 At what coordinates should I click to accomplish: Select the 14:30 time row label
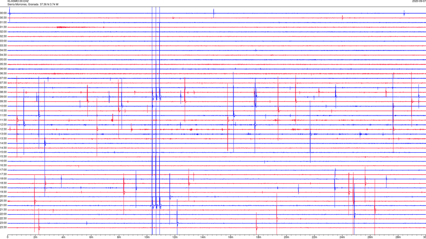click(4, 148)
